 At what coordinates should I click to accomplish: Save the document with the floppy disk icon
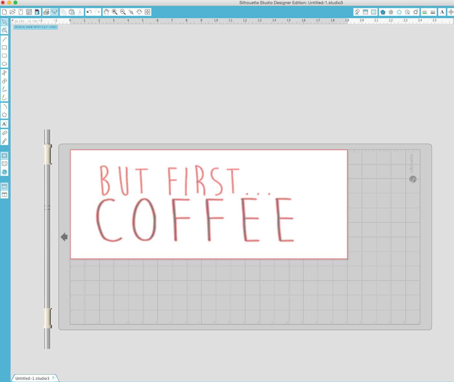(x=29, y=12)
